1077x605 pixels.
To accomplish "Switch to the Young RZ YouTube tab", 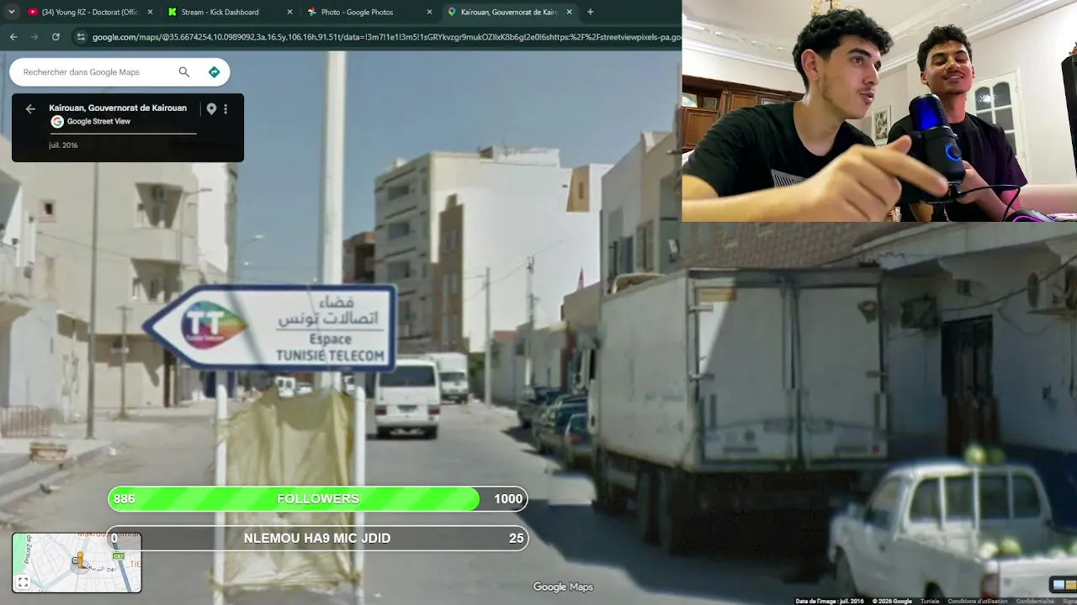I will [x=89, y=12].
